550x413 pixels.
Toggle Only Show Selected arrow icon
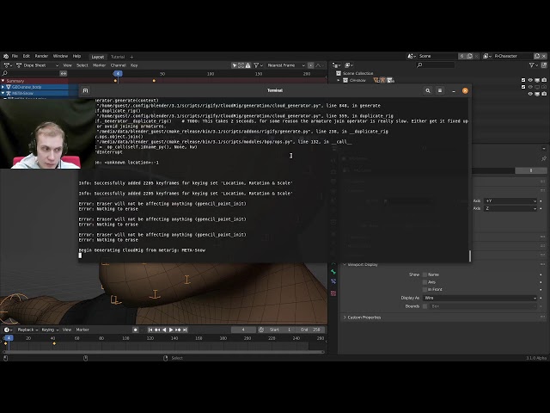coord(235,65)
